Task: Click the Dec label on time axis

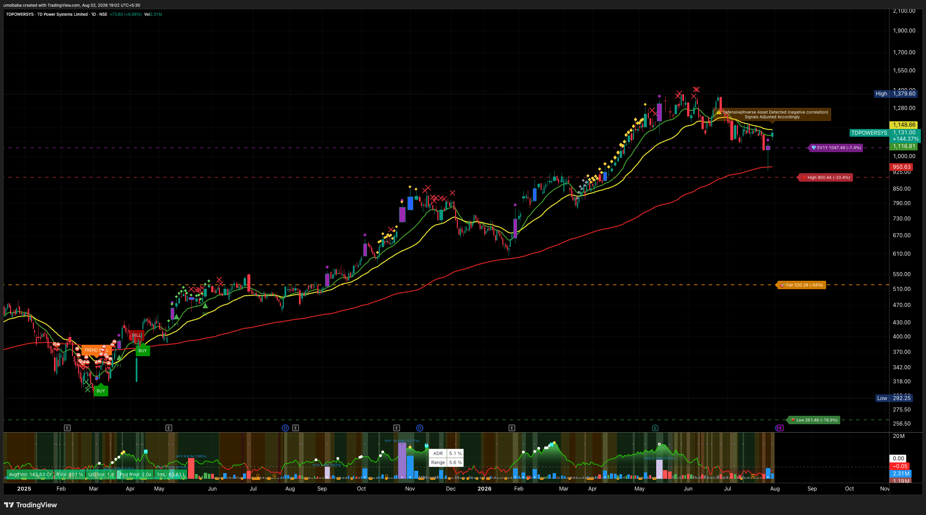Action: click(x=451, y=489)
